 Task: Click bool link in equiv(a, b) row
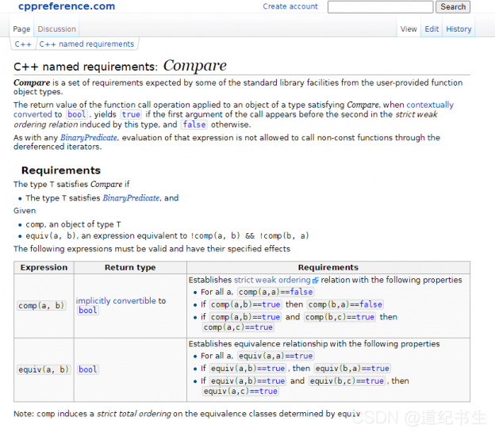coord(87,369)
